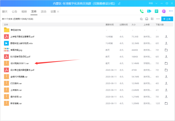Open the green group class icon

pos(156,11)
